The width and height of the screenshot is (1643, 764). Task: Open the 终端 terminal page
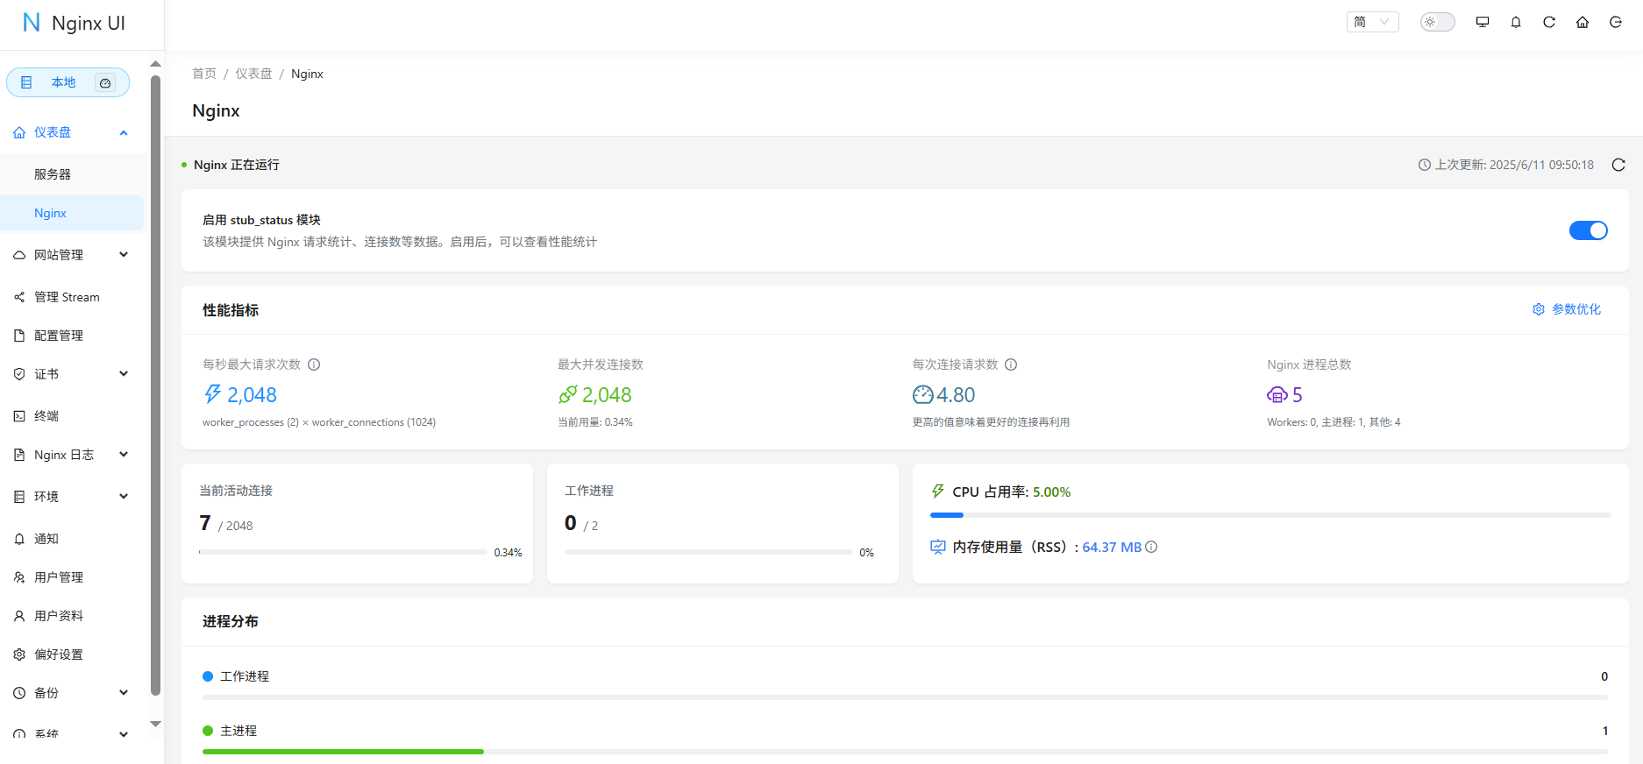(72, 416)
